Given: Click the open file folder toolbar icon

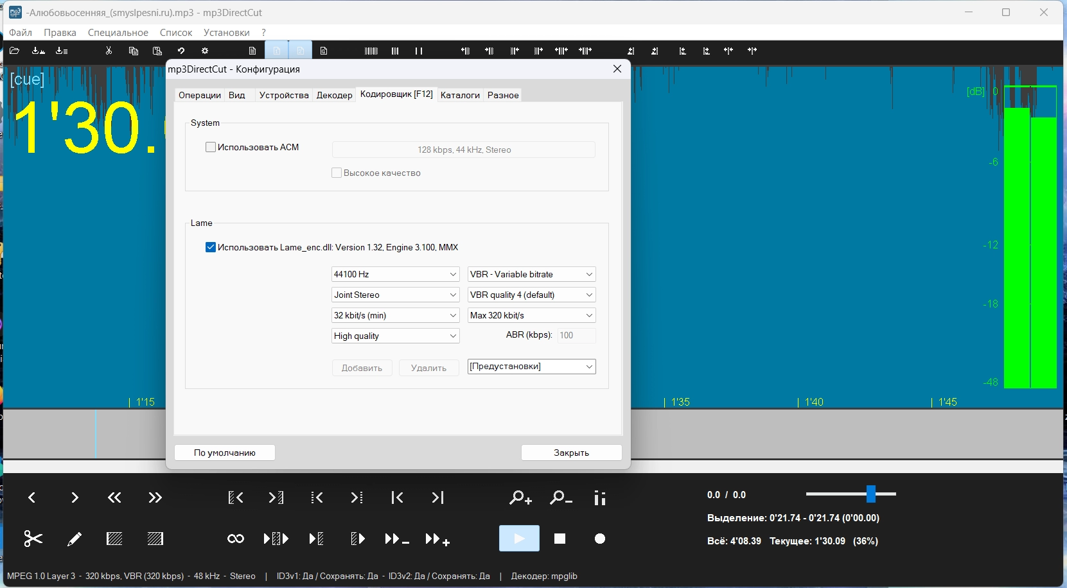Looking at the screenshot, I should pyautogui.click(x=14, y=51).
